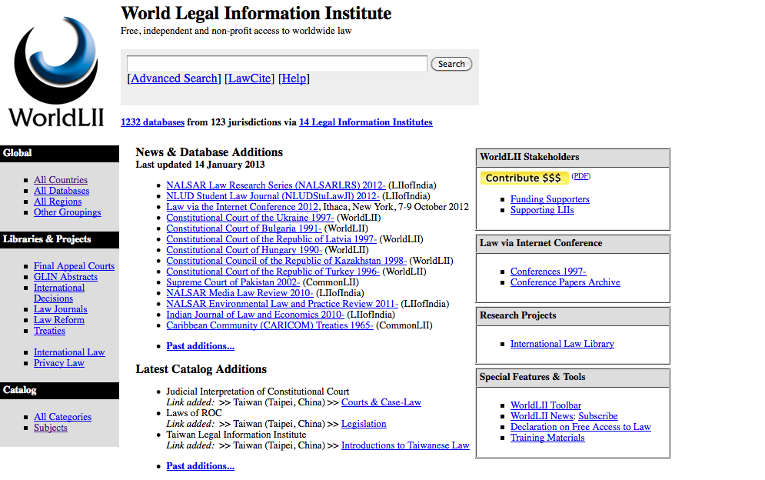Image resolution: width=765 pixels, height=480 pixels.
Task: Open Conferences 1997- link
Action: 548,271
